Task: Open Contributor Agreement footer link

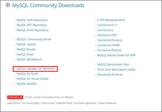Action: pos(85,103)
